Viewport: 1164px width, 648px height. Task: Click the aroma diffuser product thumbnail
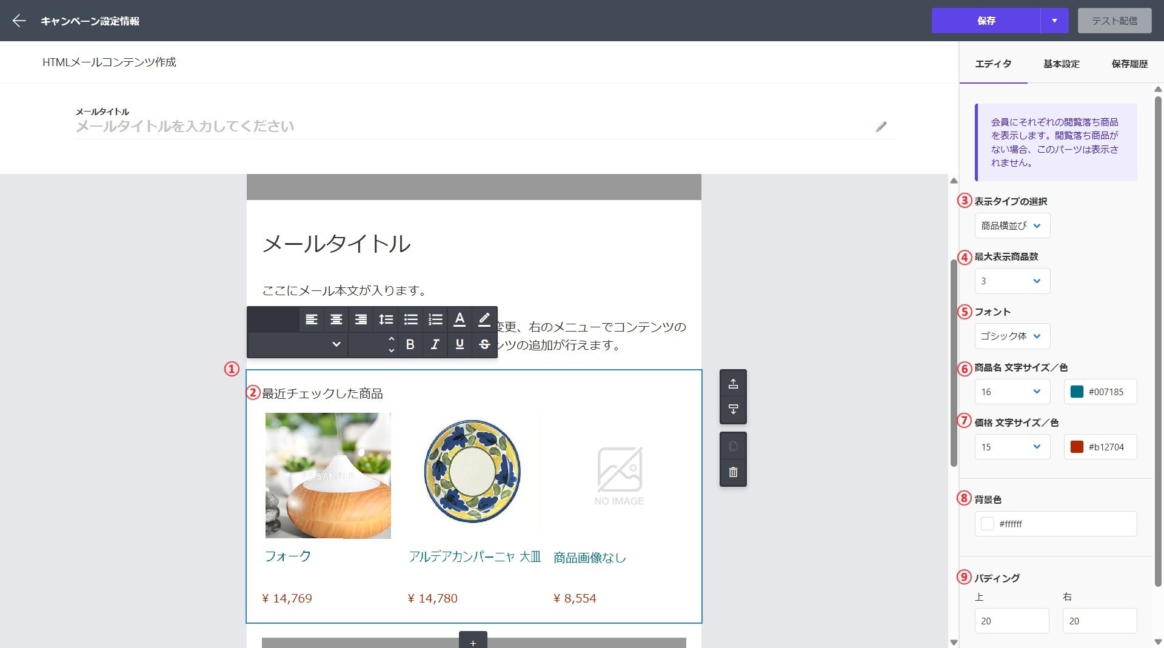[328, 475]
